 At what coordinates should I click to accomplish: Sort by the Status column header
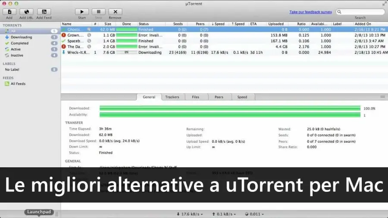pyautogui.click(x=151, y=24)
